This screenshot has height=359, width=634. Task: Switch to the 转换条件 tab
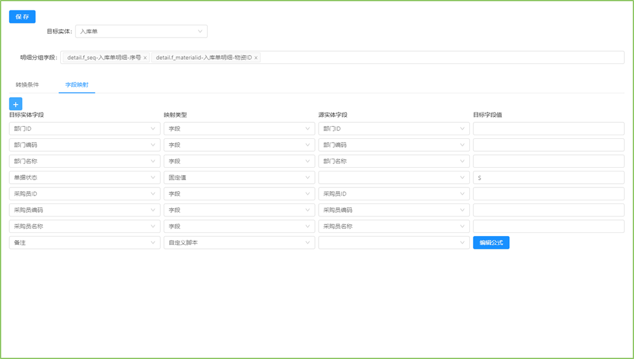tap(27, 84)
